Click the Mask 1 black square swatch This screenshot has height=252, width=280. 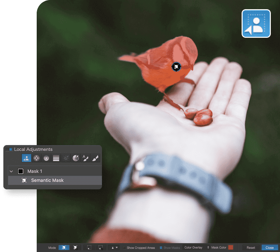21,171
